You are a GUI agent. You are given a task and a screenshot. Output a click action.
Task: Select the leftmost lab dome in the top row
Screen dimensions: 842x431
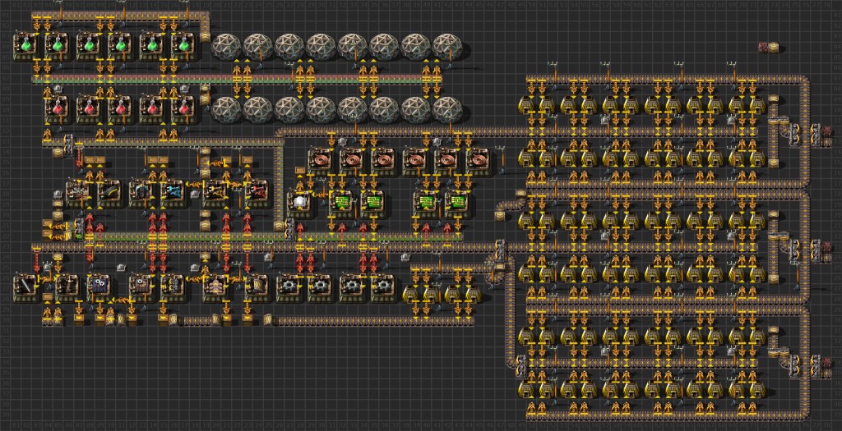[226, 47]
